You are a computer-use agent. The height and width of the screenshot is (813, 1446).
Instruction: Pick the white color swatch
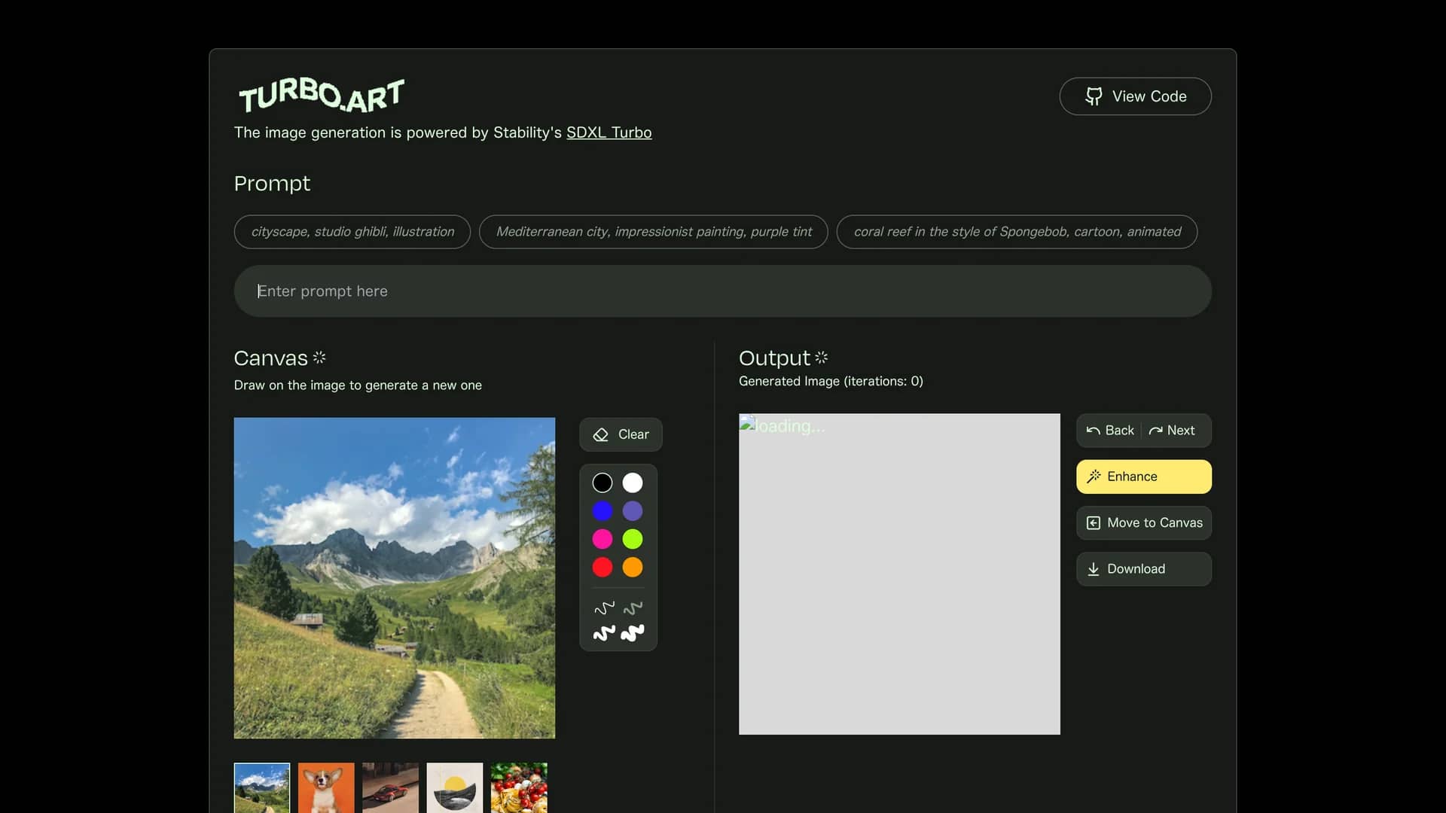point(633,483)
